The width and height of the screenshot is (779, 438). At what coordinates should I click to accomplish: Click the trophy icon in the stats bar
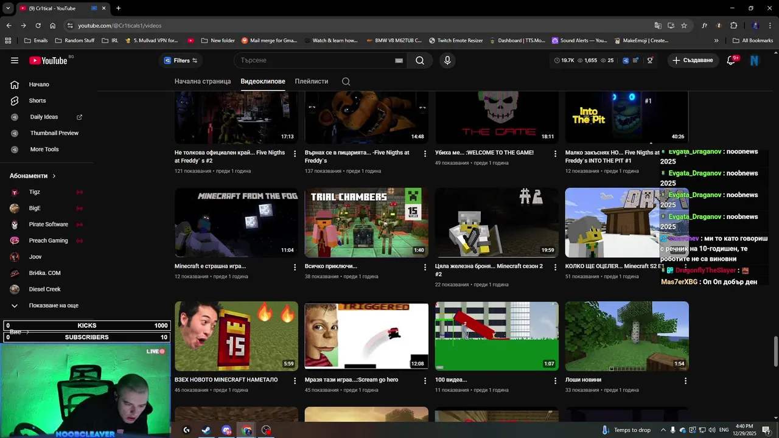tap(650, 60)
